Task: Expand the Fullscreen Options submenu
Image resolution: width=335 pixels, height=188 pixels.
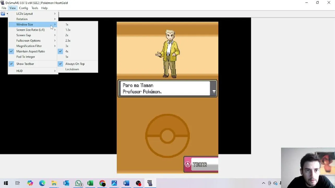Action: [x=33, y=41]
